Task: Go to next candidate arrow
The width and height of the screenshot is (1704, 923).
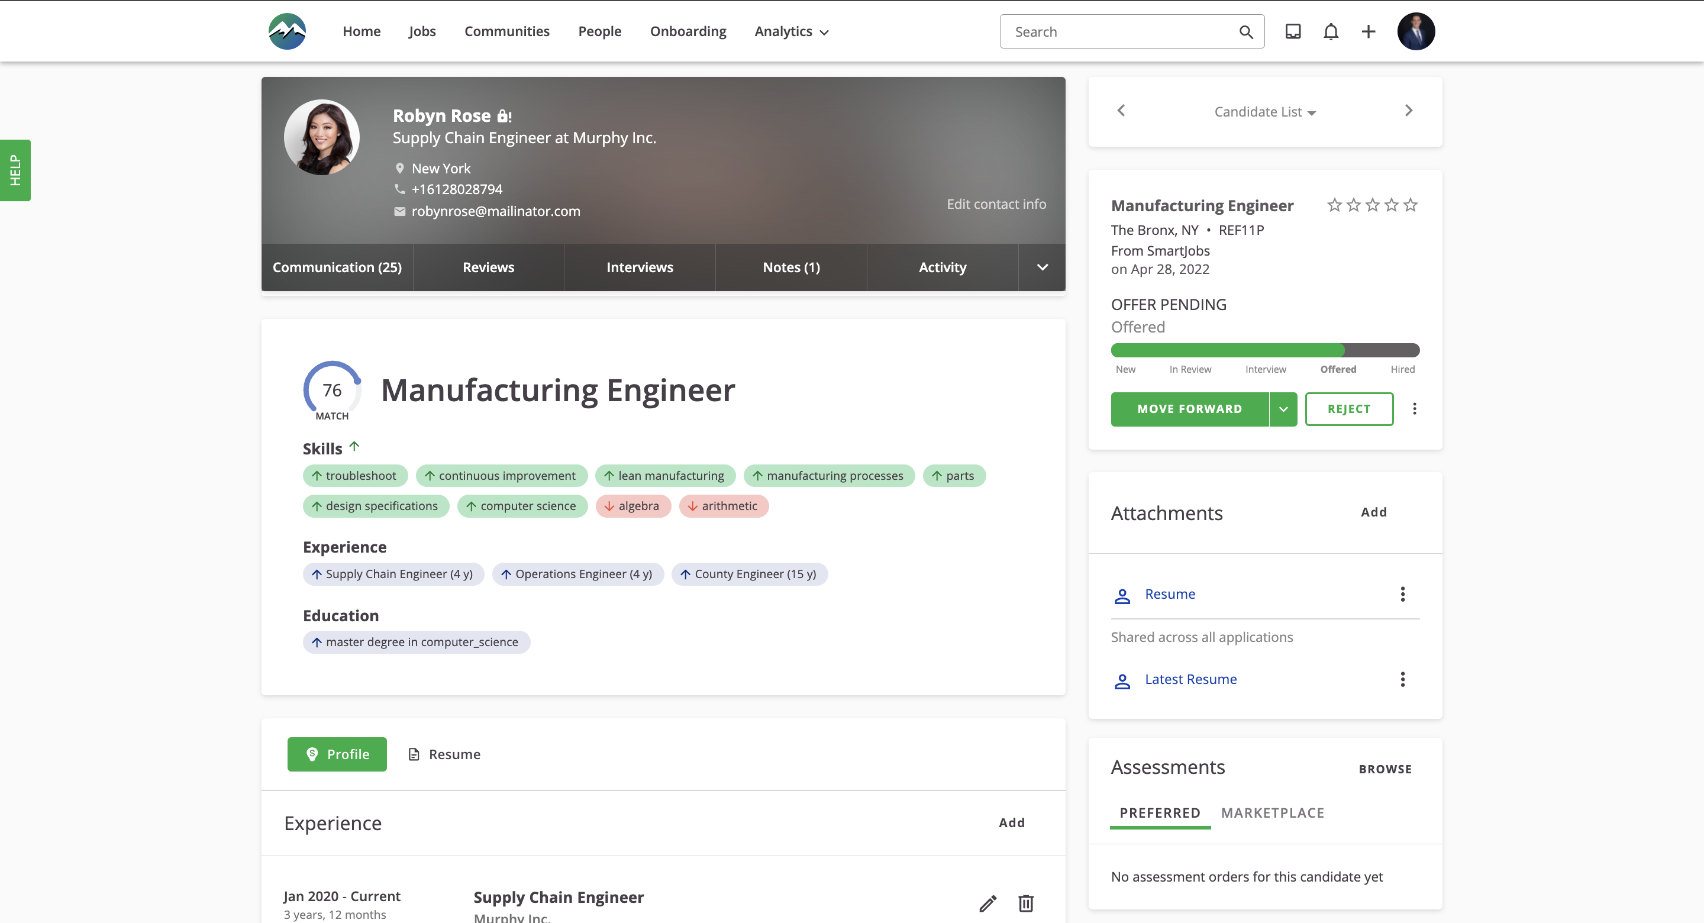Action: (1408, 111)
